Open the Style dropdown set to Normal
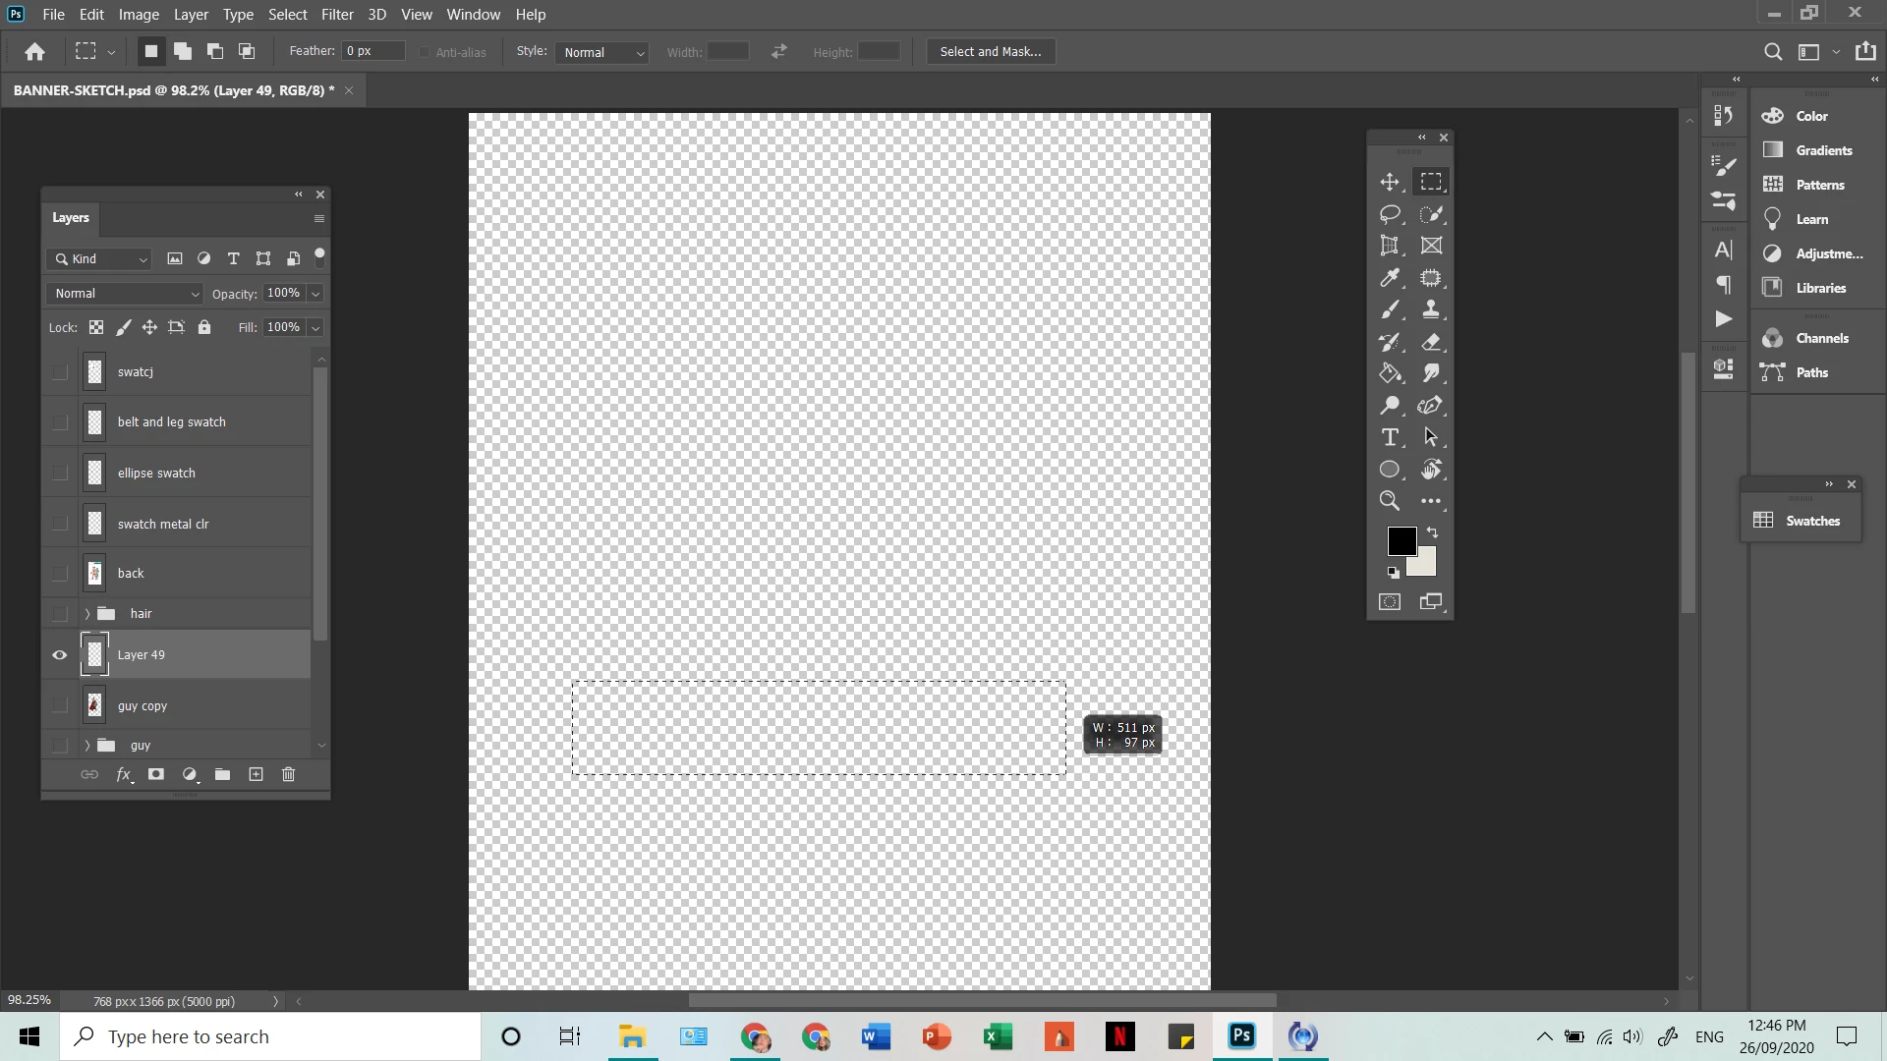Image resolution: width=1887 pixels, height=1061 pixels. tap(603, 52)
